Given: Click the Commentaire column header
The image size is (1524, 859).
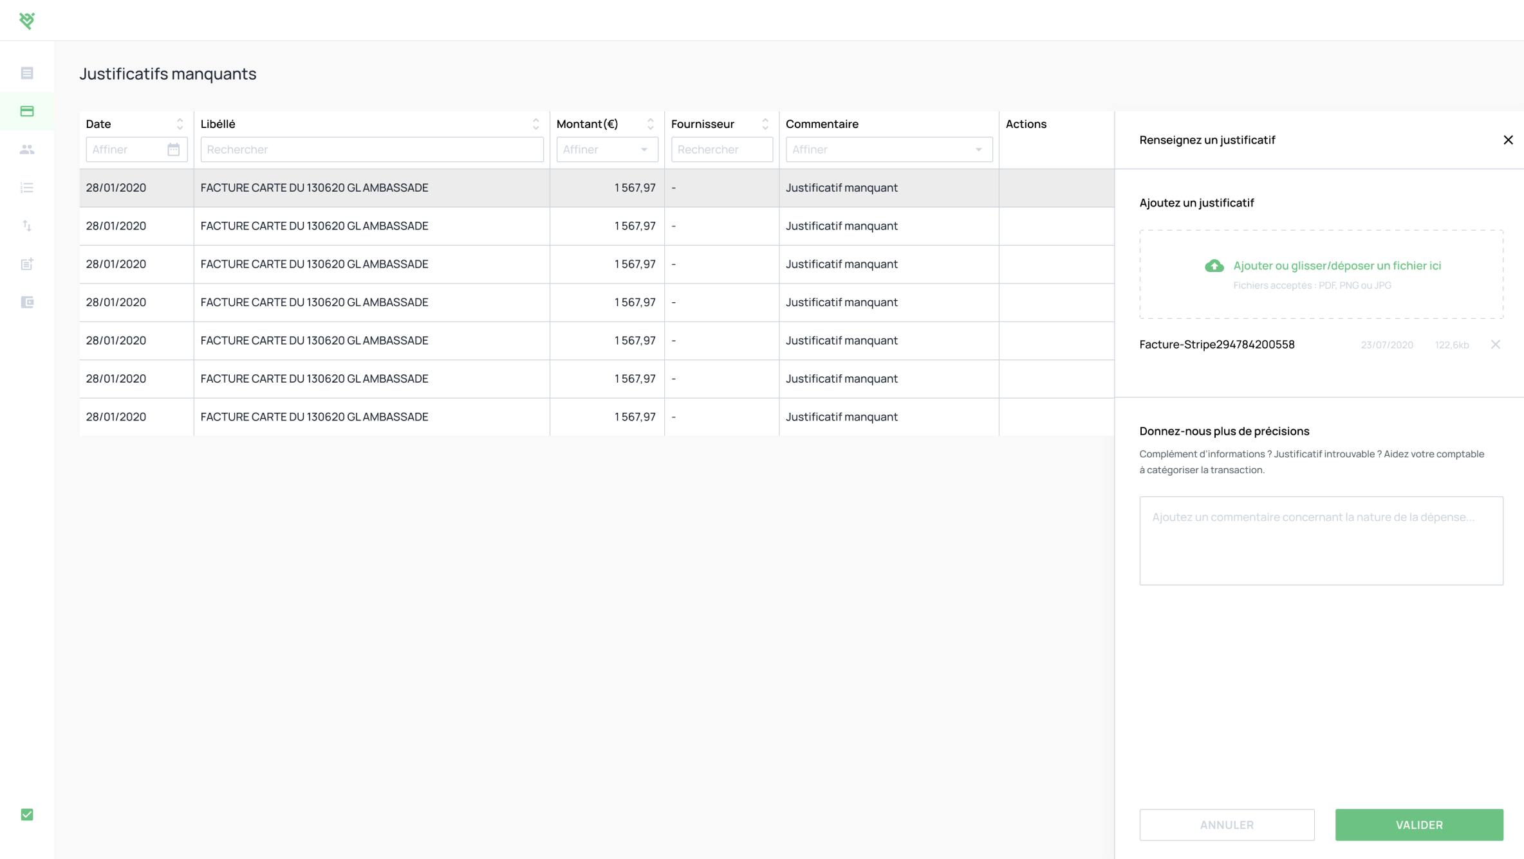Looking at the screenshot, I should pos(822,124).
